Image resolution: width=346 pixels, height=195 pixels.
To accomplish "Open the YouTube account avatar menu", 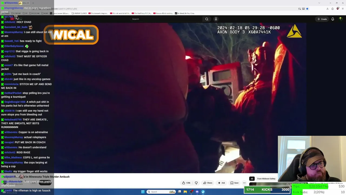I will point(341,19).
